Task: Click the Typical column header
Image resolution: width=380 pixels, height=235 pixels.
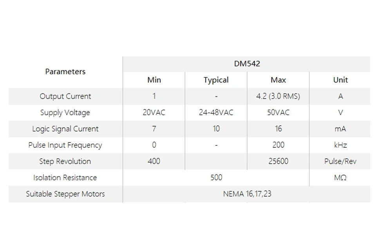Action: [216, 80]
